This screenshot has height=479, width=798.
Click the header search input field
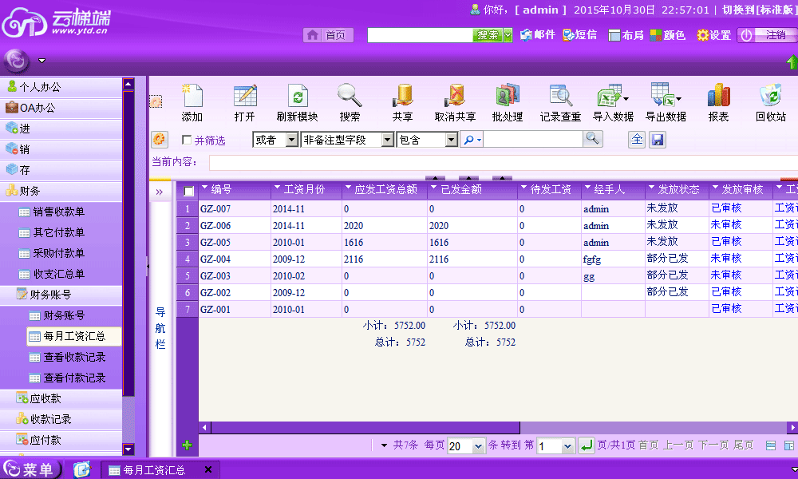tap(420, 35)
